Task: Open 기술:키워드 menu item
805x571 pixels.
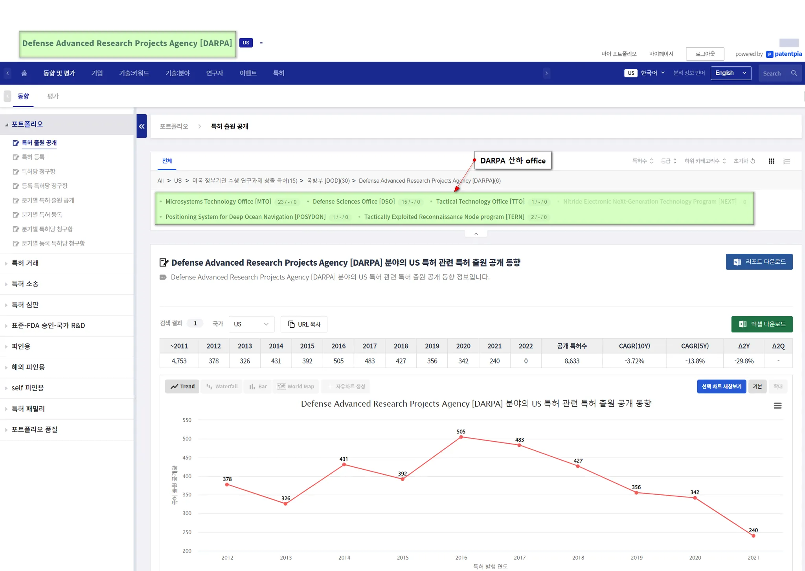Action: (134, 73)
